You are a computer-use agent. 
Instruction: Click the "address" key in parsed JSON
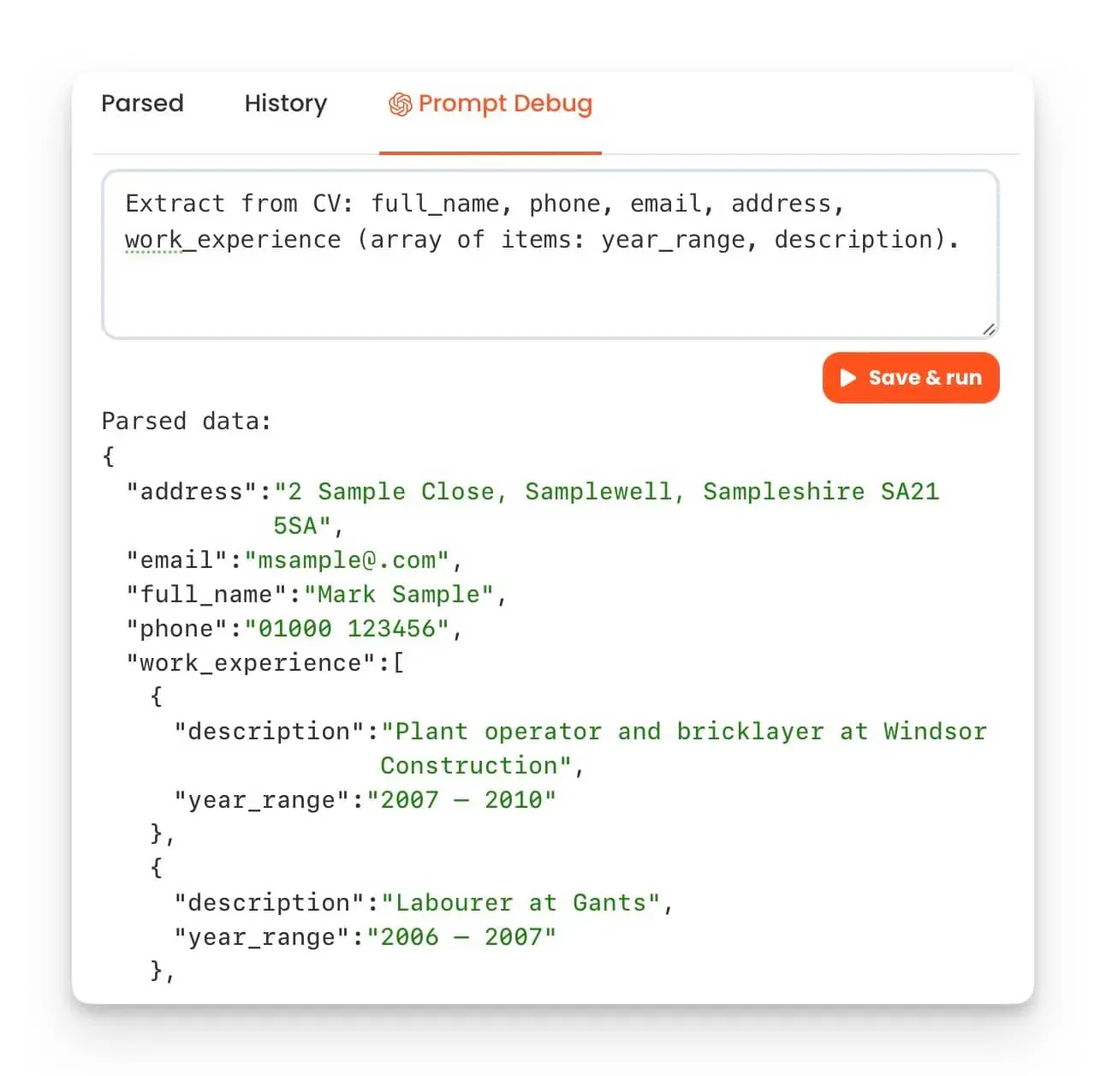(192, 492)
